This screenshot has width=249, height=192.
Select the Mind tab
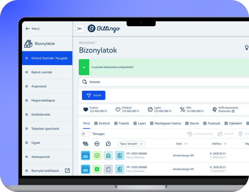[86, 123]
